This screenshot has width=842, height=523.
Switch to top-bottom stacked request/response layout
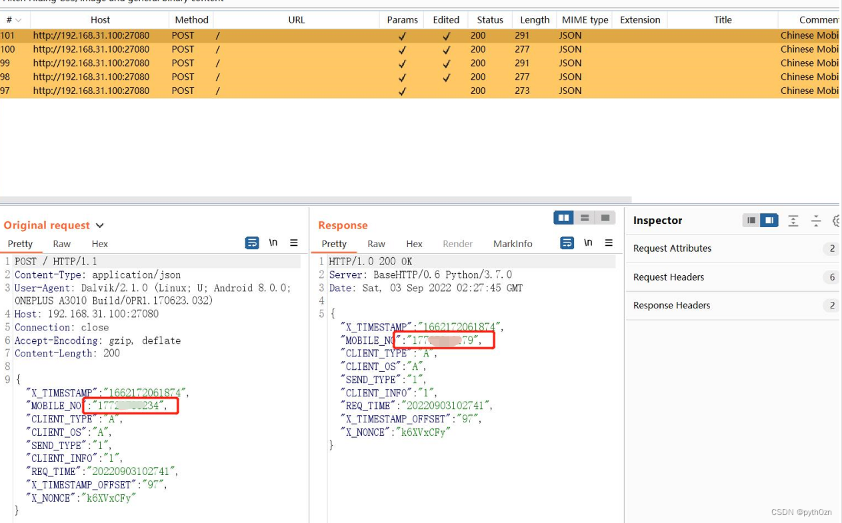(585, 218)
